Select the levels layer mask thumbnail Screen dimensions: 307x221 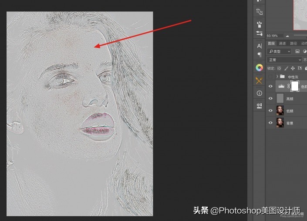(x=295, y=86)
